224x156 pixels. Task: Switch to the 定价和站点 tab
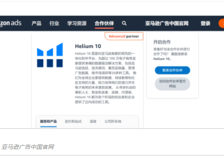73,121
